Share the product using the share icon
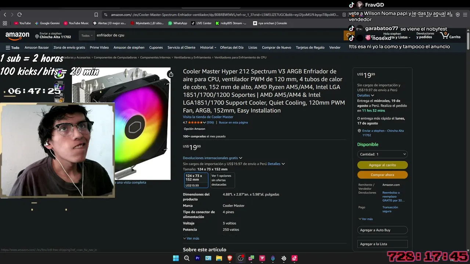 [x=171, y=74]
